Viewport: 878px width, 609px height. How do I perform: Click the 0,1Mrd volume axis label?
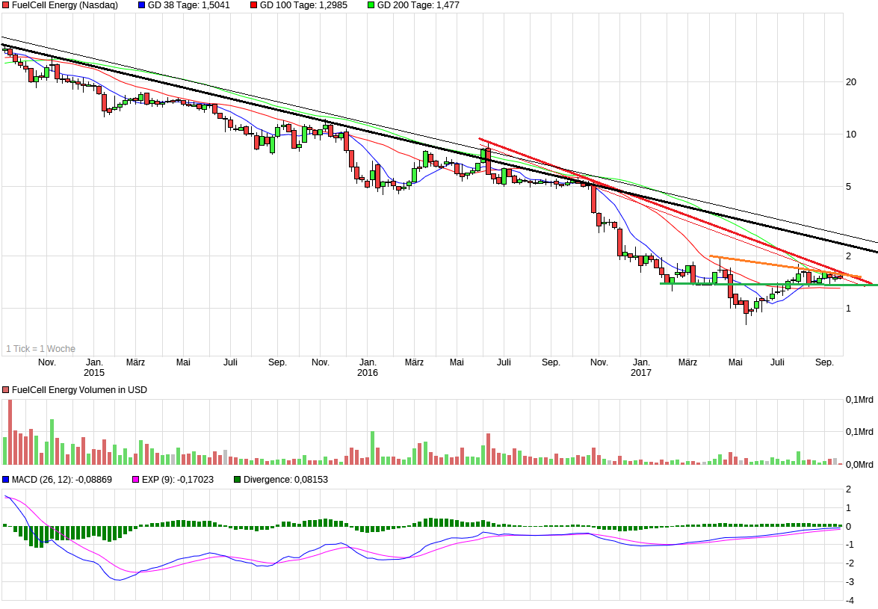pos(859,400)
